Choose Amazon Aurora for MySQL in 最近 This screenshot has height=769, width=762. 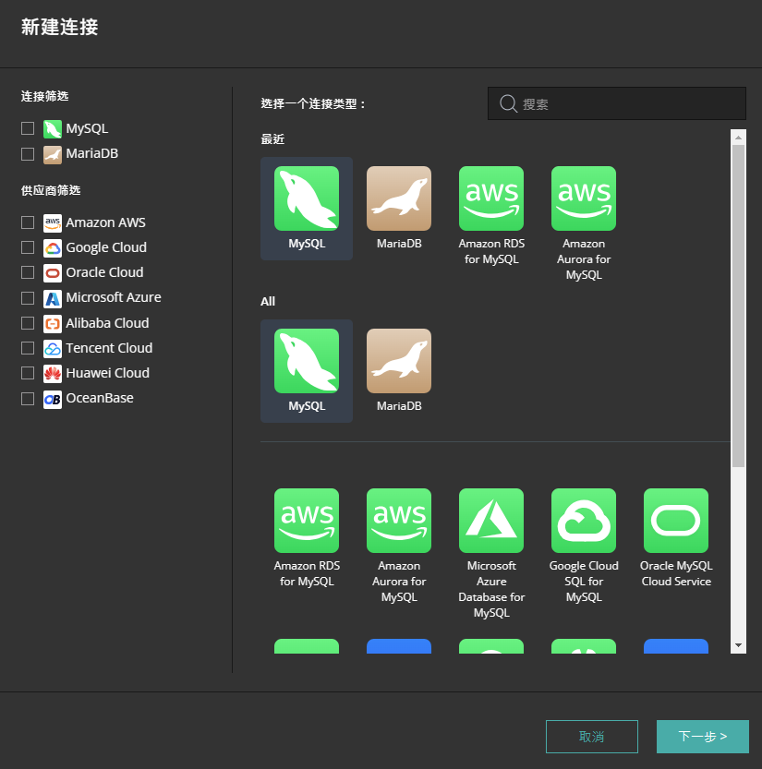(584, 224)
